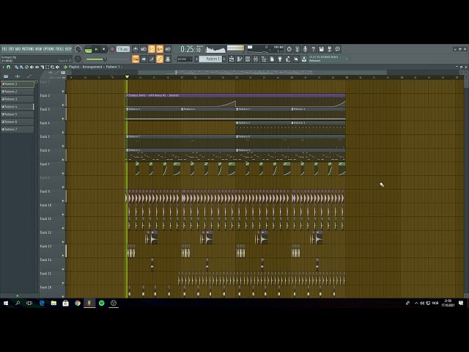
Task: Open the project picker icon
Action: [272, 59]
